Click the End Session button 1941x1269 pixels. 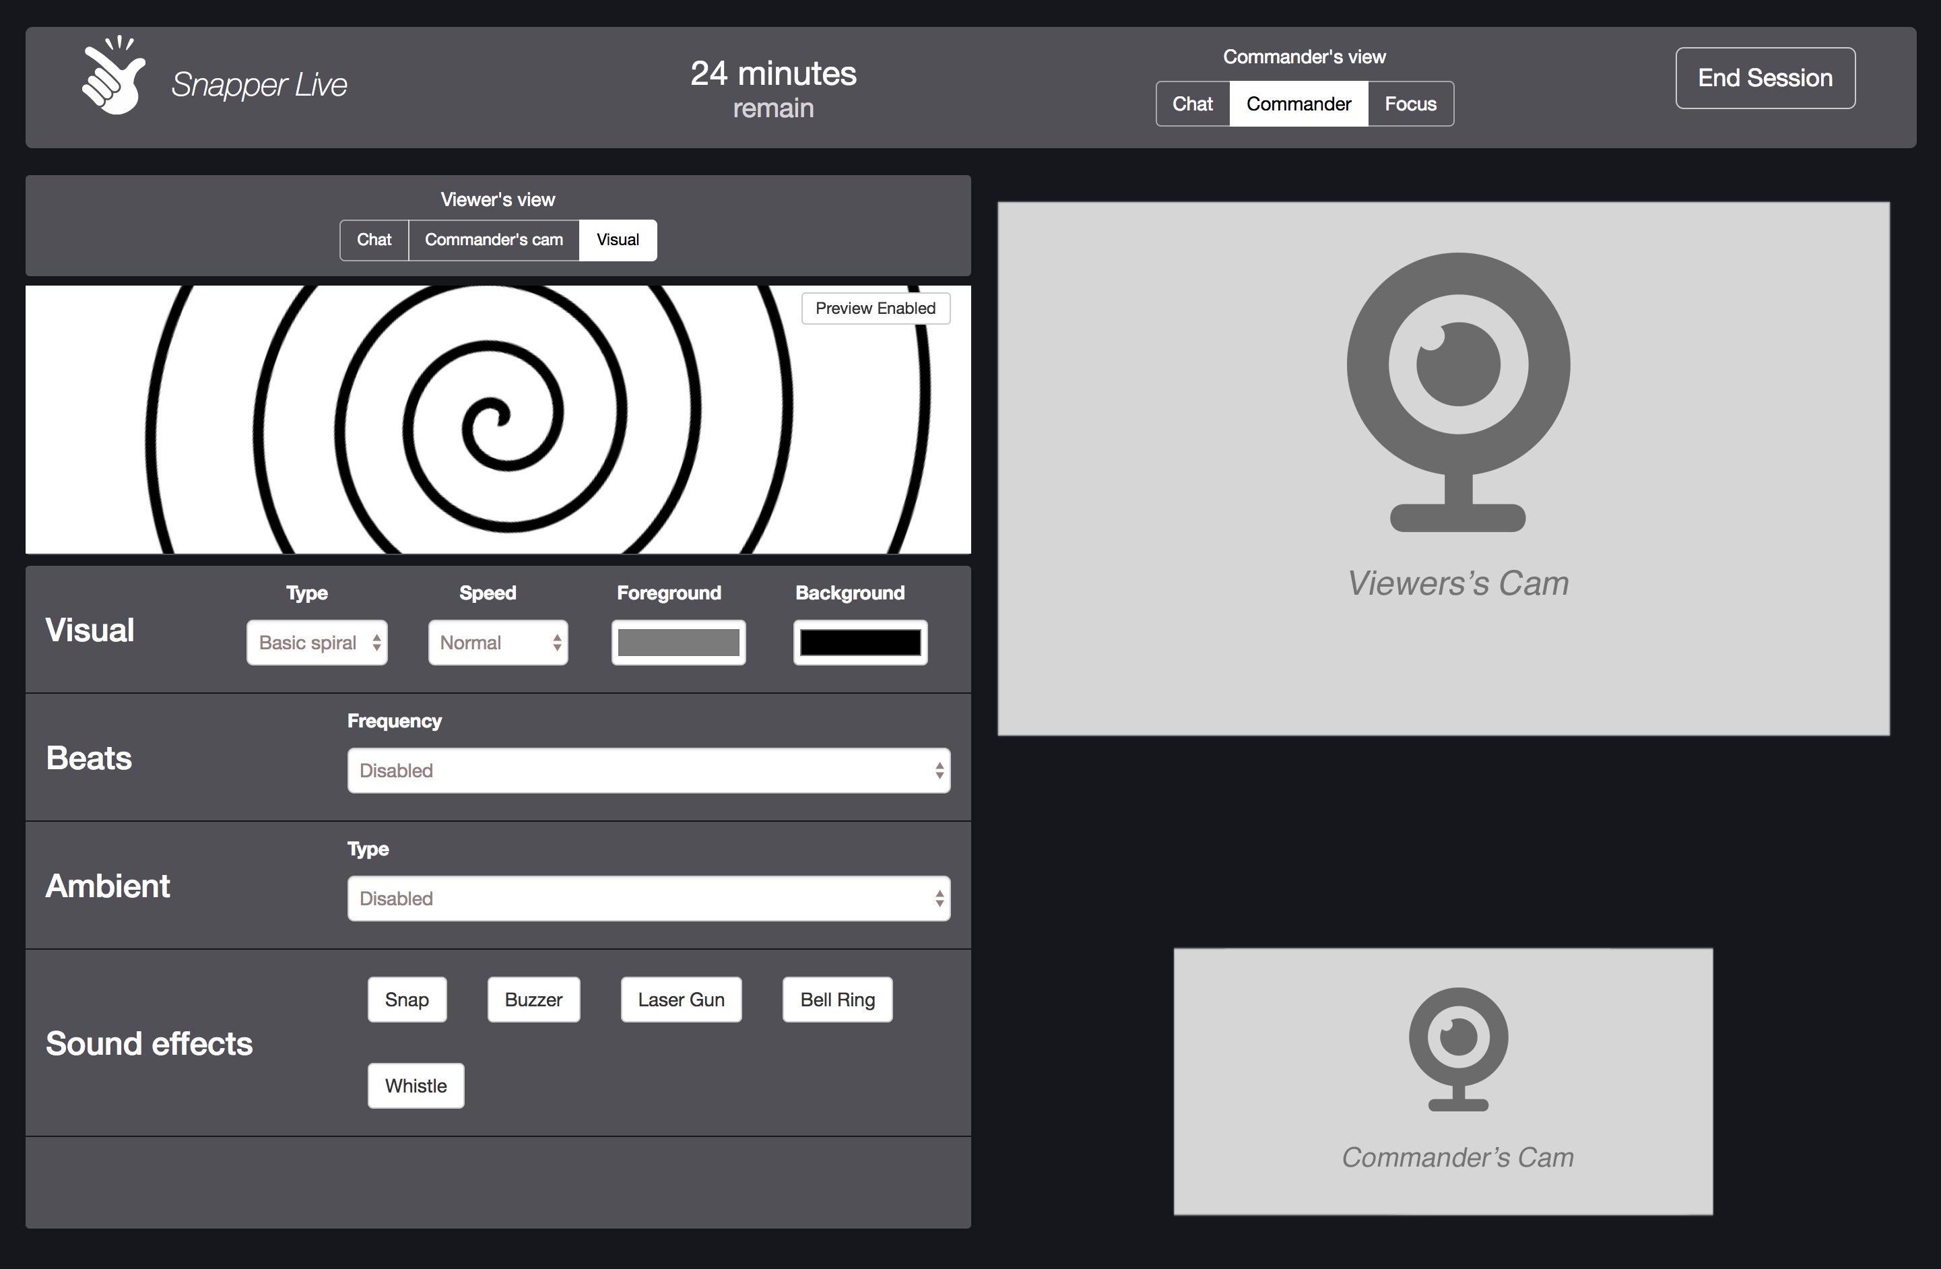click(x=1765, y=78)
